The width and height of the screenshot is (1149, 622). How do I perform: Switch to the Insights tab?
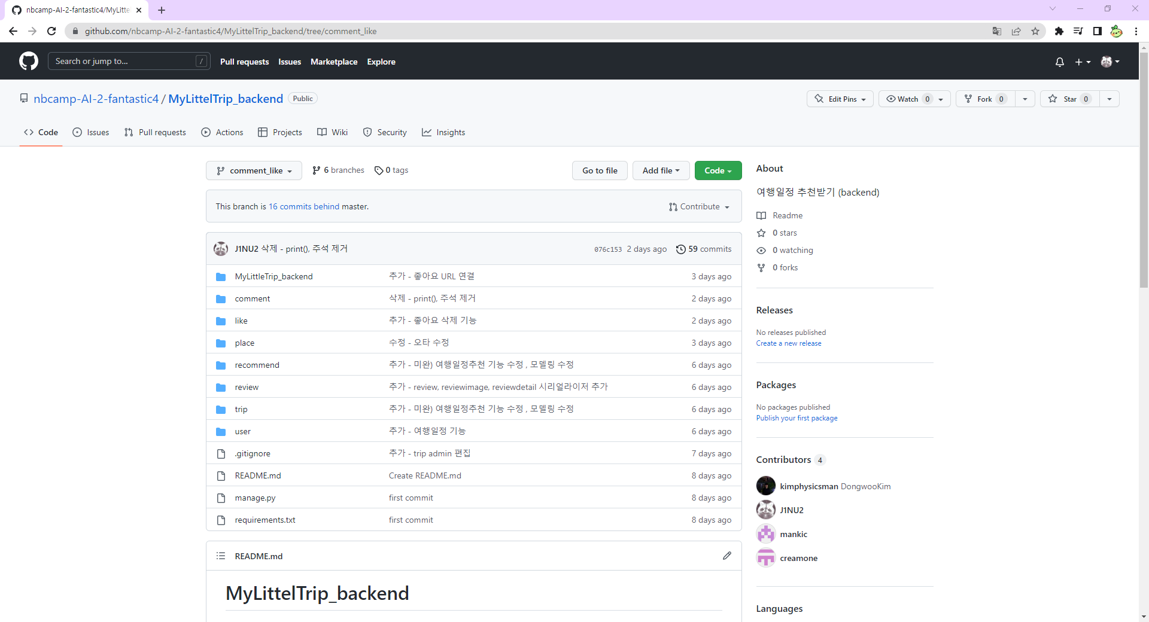pyautogui.click(x=443, y=132)
